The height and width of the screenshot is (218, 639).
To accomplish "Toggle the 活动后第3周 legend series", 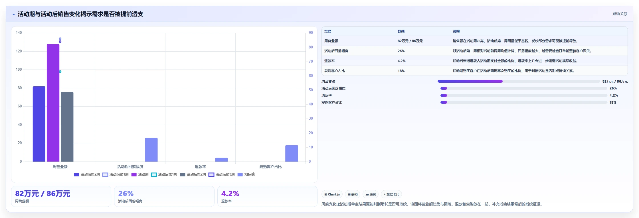I will (222, 174).
